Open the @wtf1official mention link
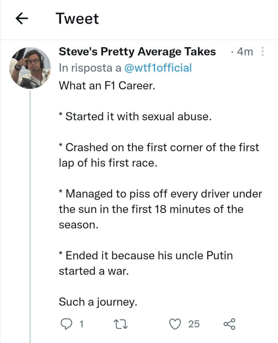This screenshot has height=343, width=278. pos(159,68)
